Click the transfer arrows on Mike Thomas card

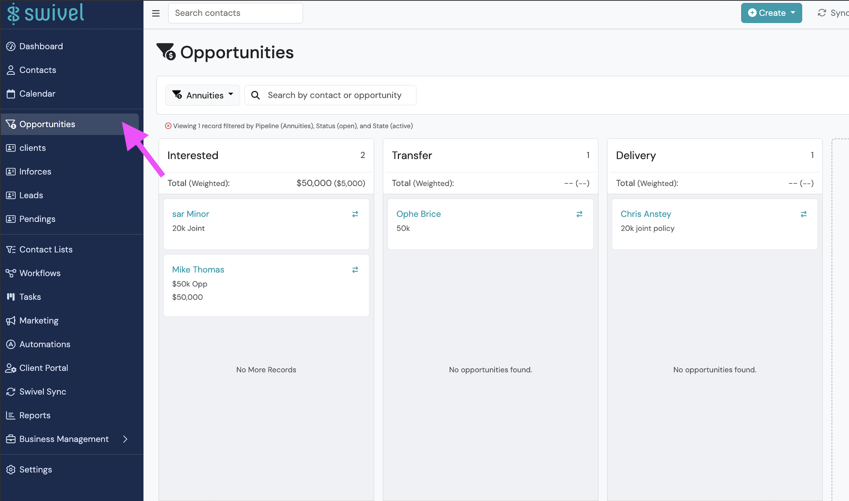[355, 270]
